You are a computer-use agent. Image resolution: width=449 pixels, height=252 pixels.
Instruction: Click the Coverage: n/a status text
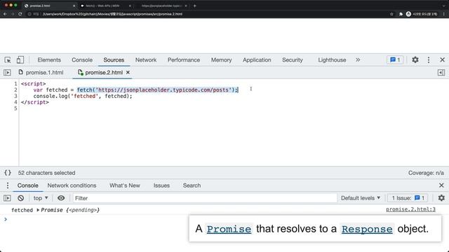pos(426,173)
